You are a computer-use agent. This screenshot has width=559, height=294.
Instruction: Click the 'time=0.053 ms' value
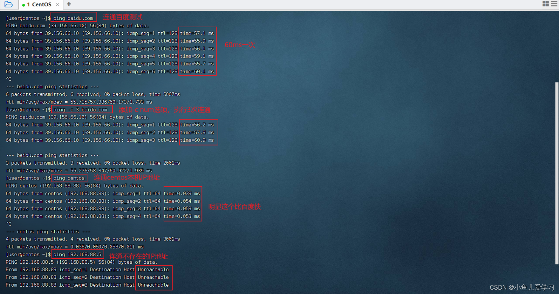(x=182, y=216)
